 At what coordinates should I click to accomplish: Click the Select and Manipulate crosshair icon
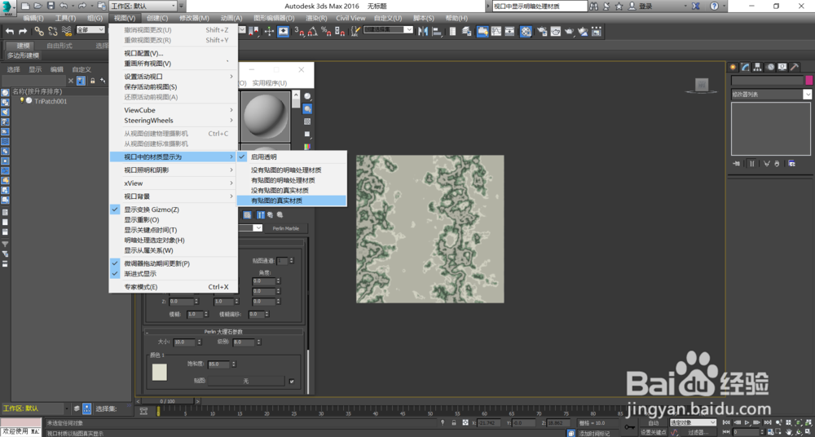point(269,31)
